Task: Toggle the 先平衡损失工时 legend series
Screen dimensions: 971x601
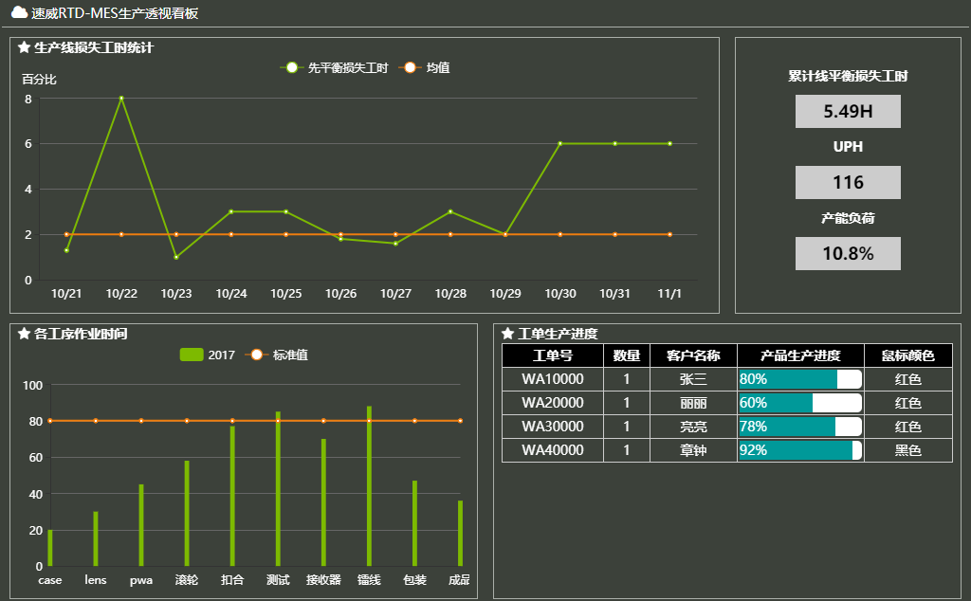Action: click(x=335, y=68)
